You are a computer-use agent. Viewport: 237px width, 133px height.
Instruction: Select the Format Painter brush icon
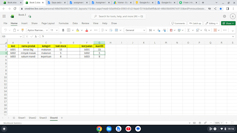[23, 30]
